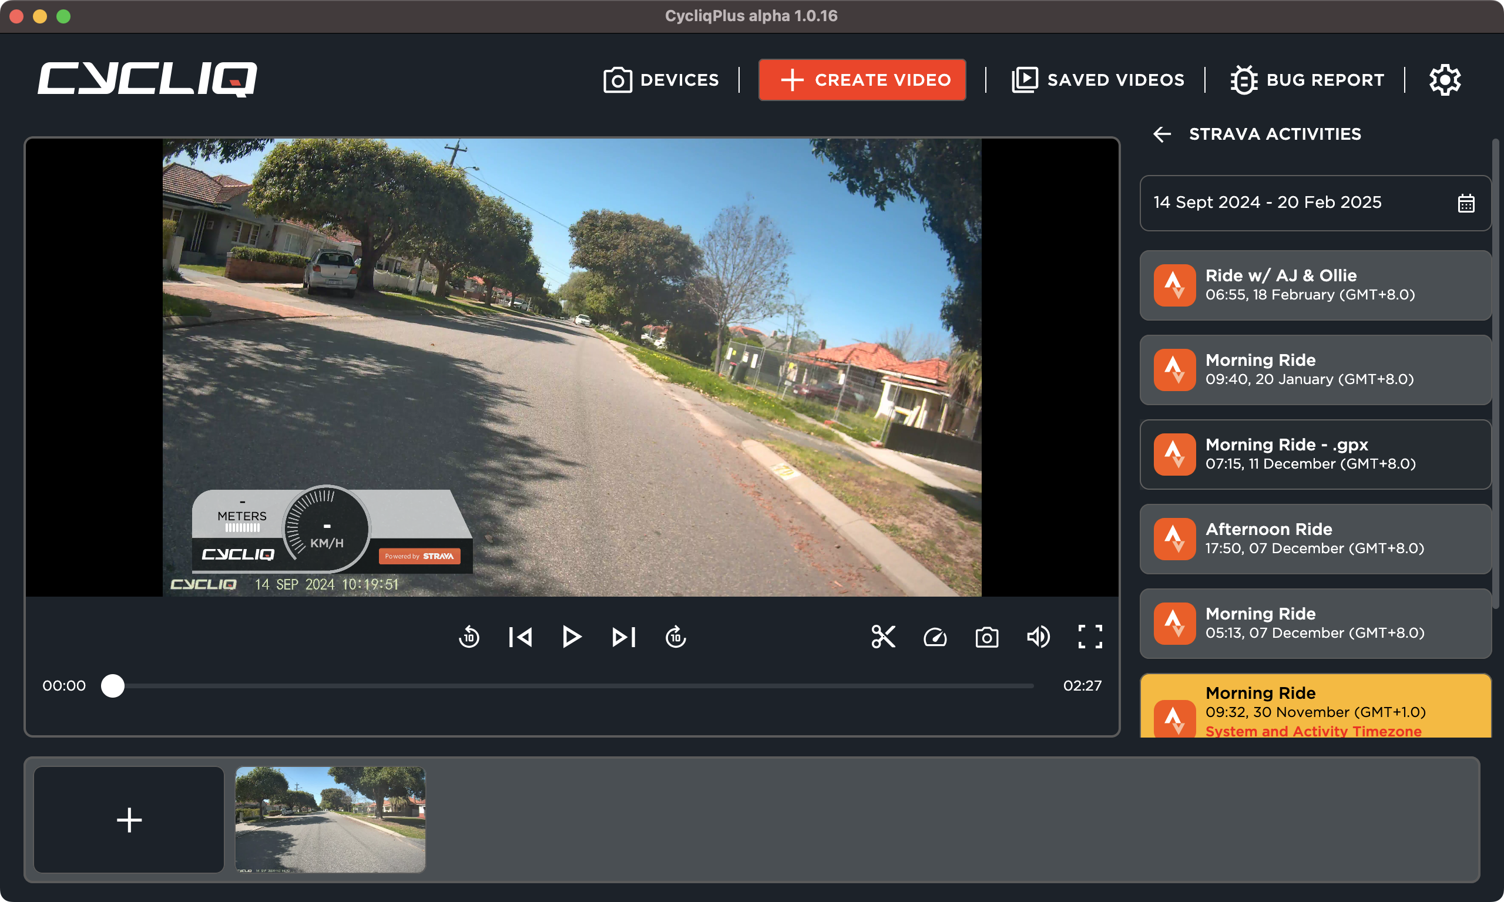This screenshot has height=902, width=1504.
Task: Click Strava icon of Ride w/ AJ & Ollie
Action: (x=1174, y=285)
